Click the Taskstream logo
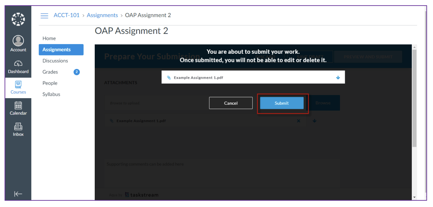Image resolution: width=433 pixels, height=207 pixels. 142,195
